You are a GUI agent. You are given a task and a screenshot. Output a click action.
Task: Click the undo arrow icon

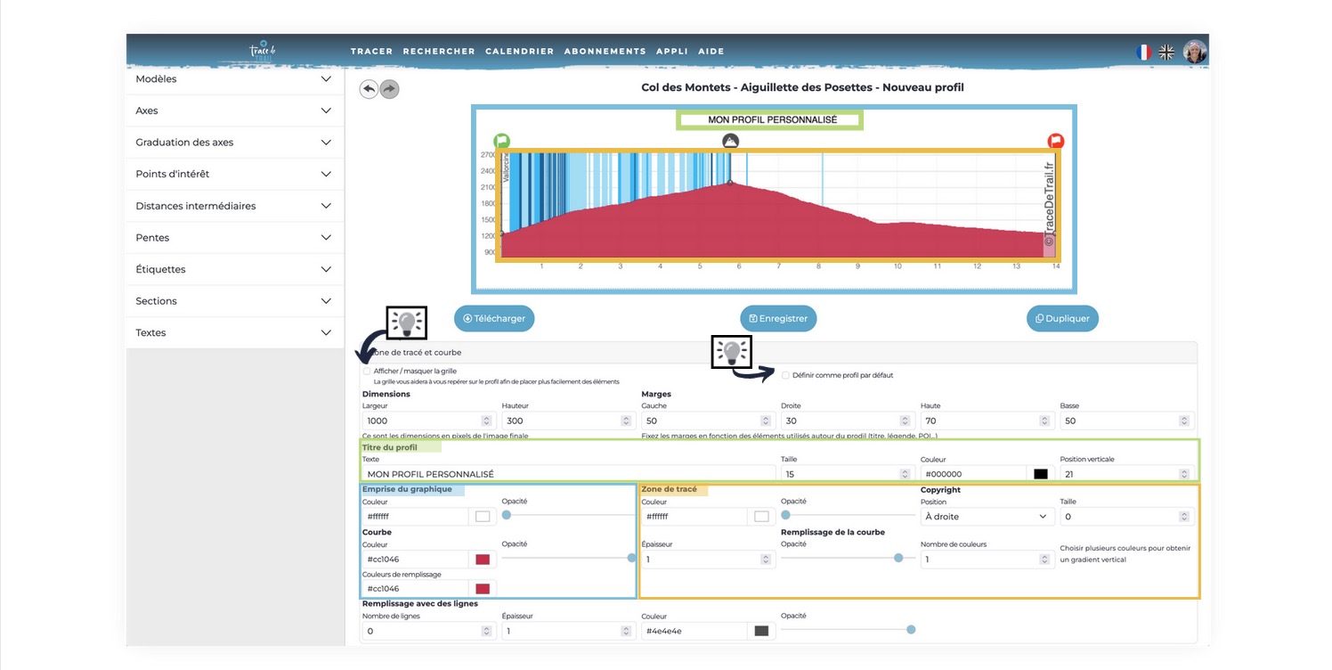[x=369, y=89]
